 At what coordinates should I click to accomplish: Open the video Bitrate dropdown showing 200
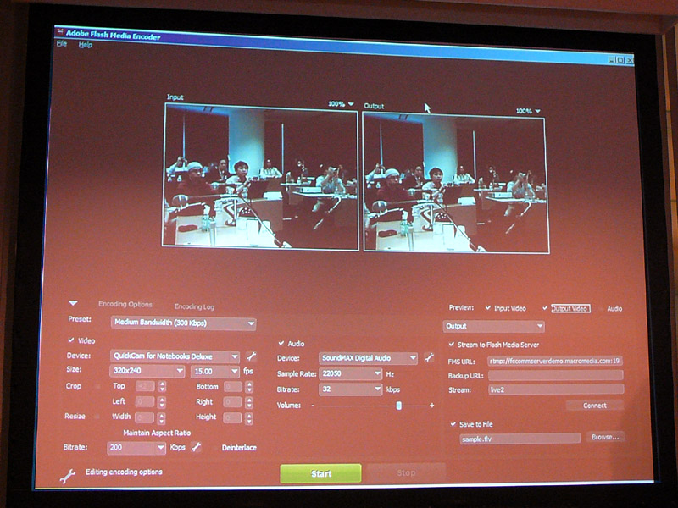point(136,447)
